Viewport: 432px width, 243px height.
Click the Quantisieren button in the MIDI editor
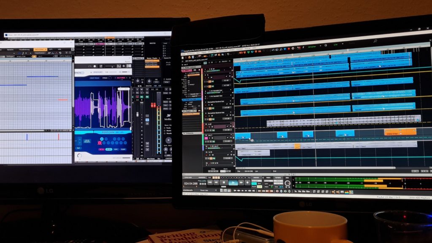click(40, 53)
